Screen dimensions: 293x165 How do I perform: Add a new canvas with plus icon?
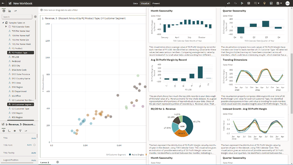pyautogui.click(x=58, y=162)
